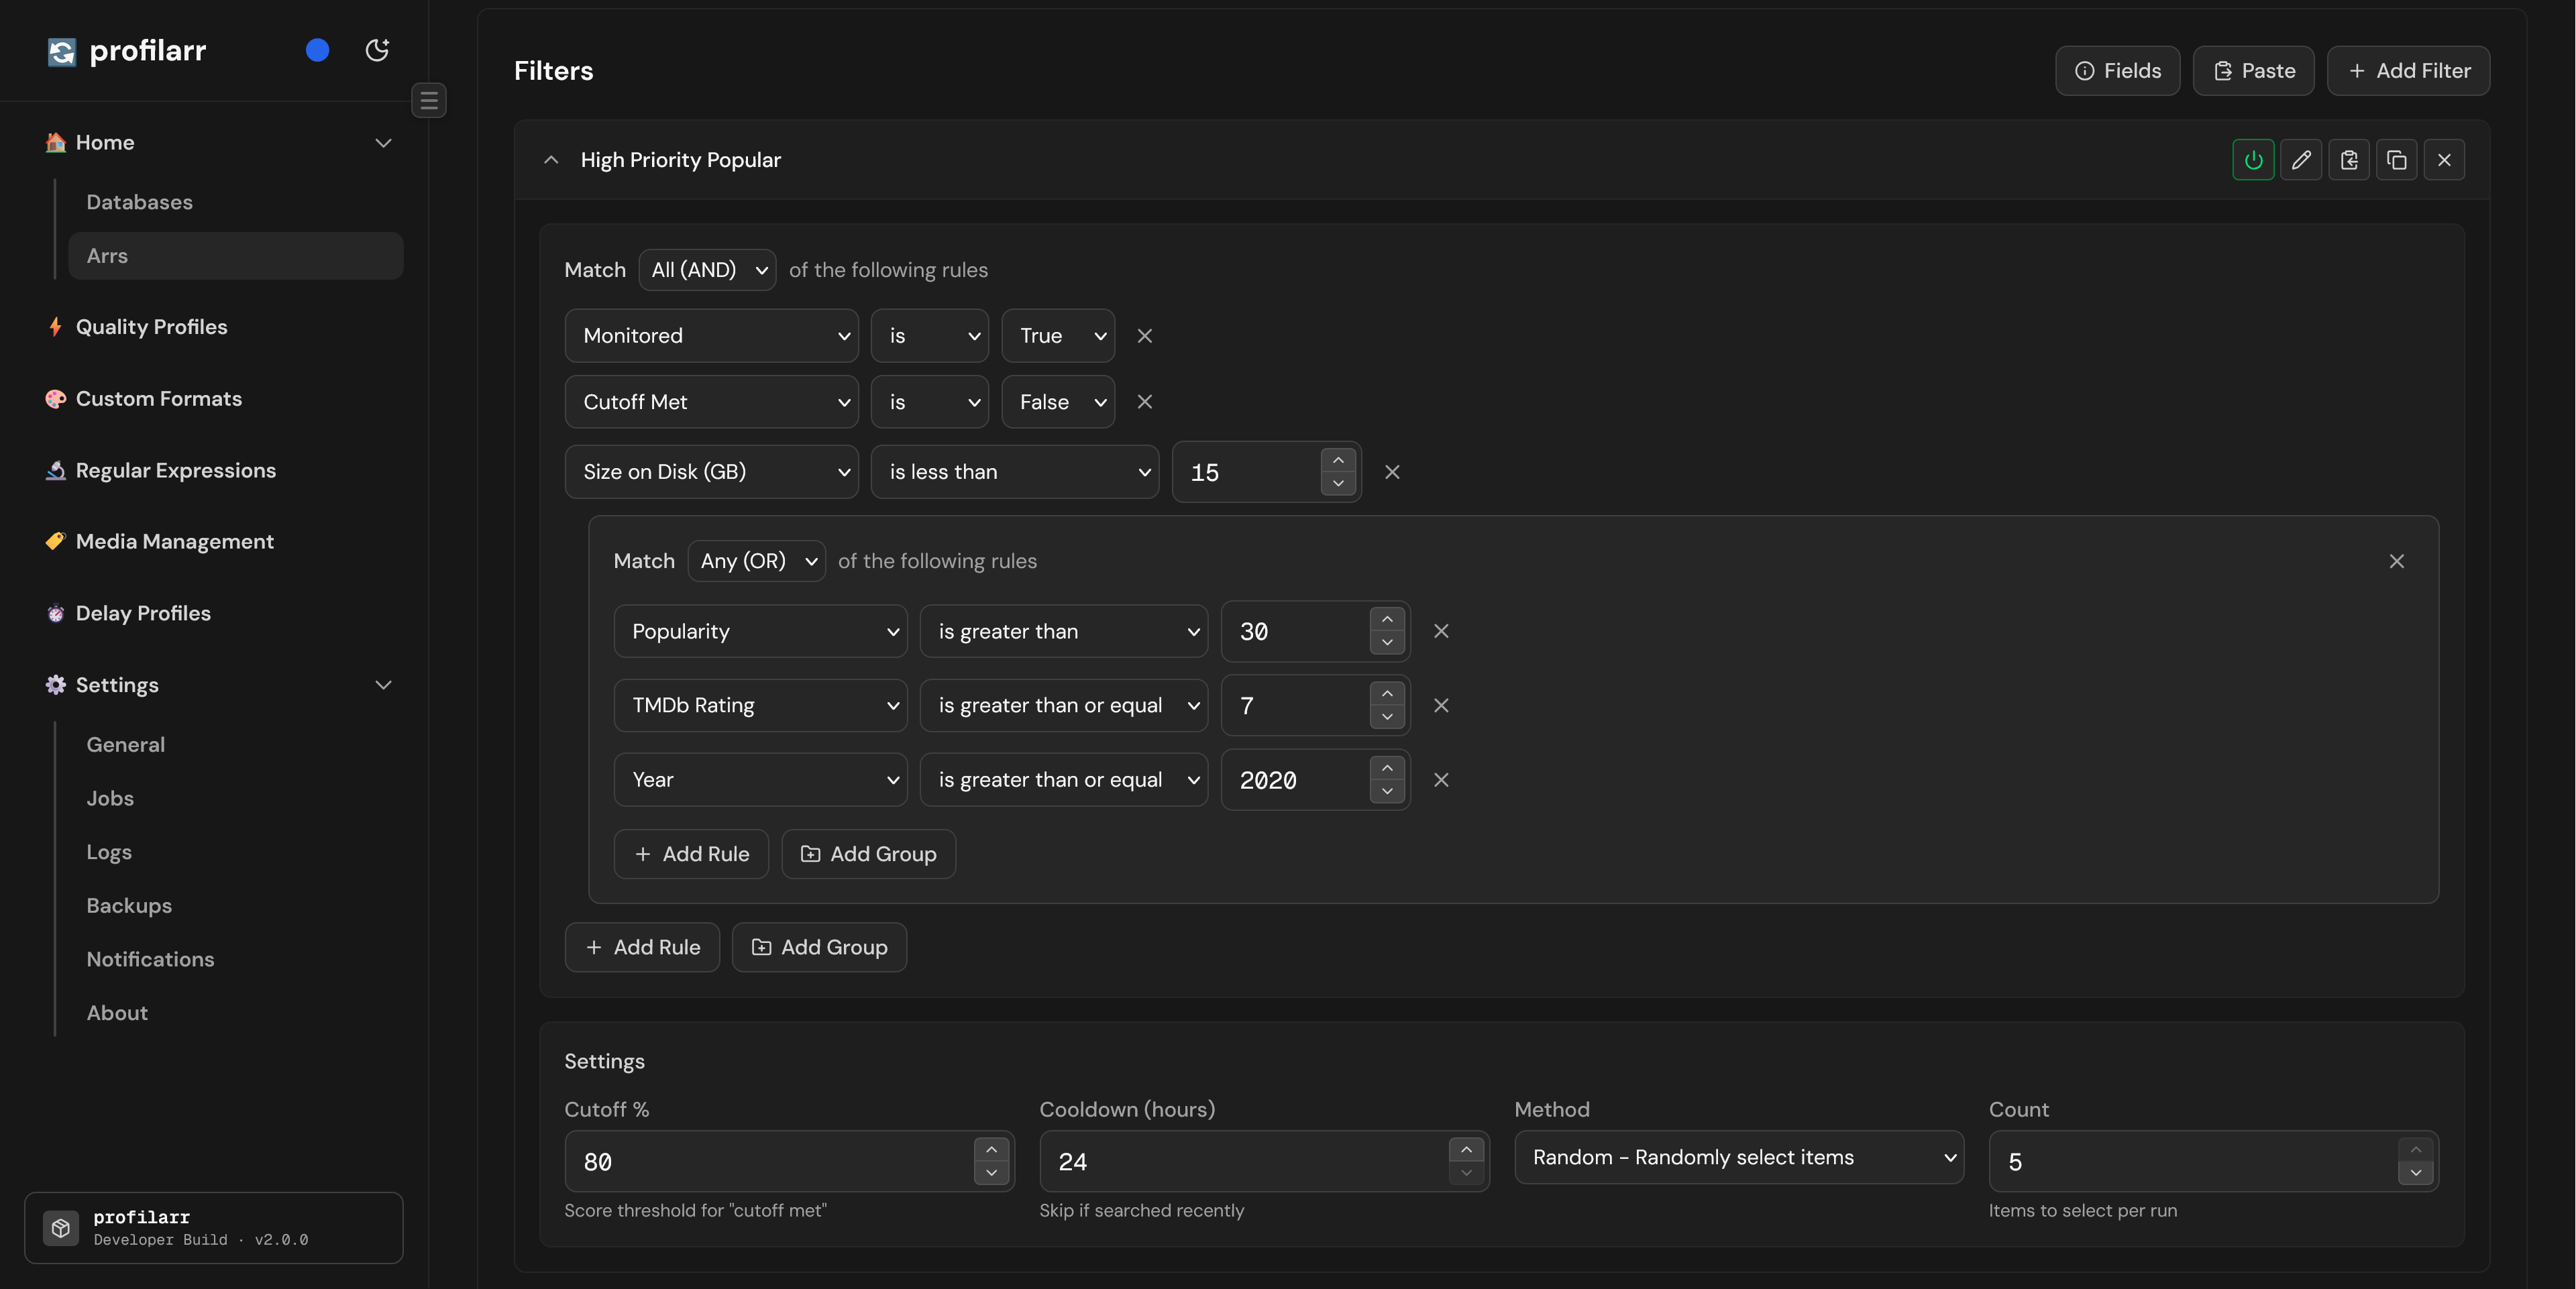
Task: Click the duplicate filter icon
Action: [2397, 160]
